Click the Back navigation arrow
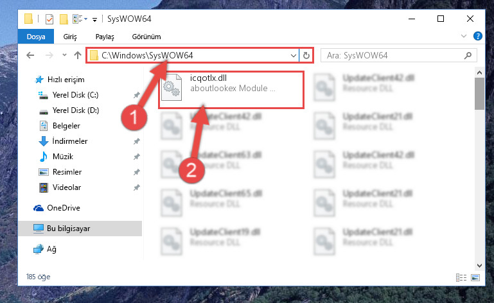The width and height of the screenshot is (494, 303). coord(30,55)
